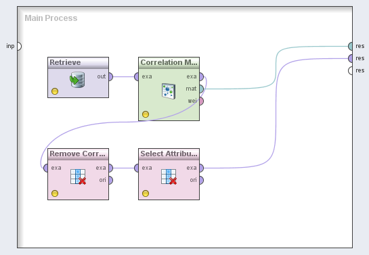Viewport: 369px width, 255px height.
Task: Click the Main Process label
Action: pos(51,18)
